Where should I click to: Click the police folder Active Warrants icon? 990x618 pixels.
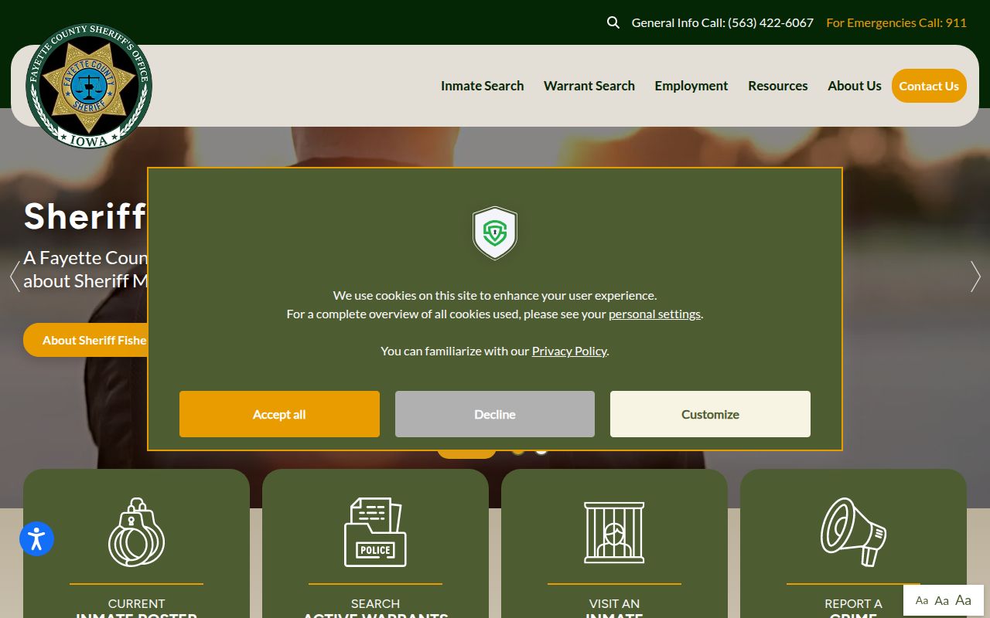pos(375,532)
